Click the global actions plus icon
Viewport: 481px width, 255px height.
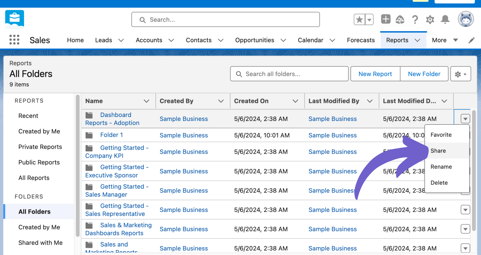pyautogui.click(x=386, y=19)
